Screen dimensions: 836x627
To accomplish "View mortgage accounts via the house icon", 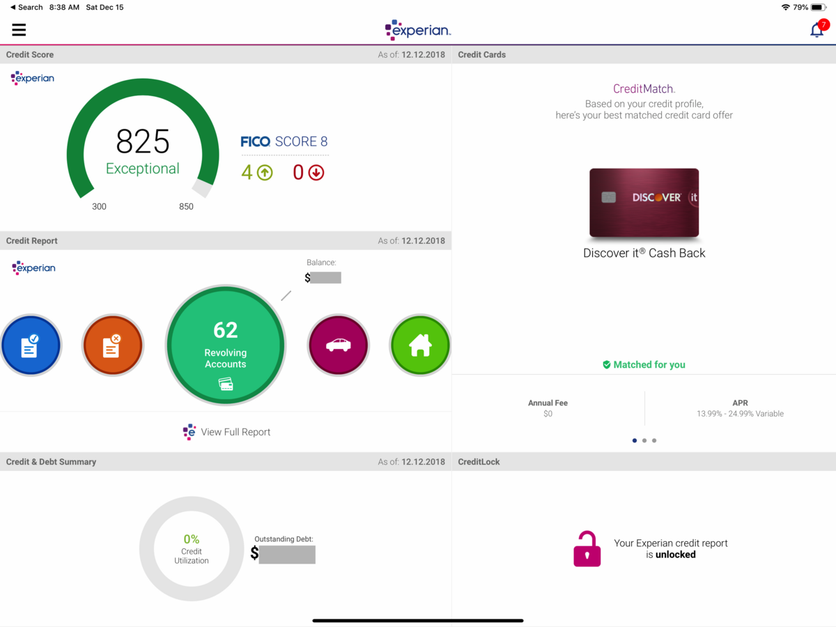I will (419, 345).
